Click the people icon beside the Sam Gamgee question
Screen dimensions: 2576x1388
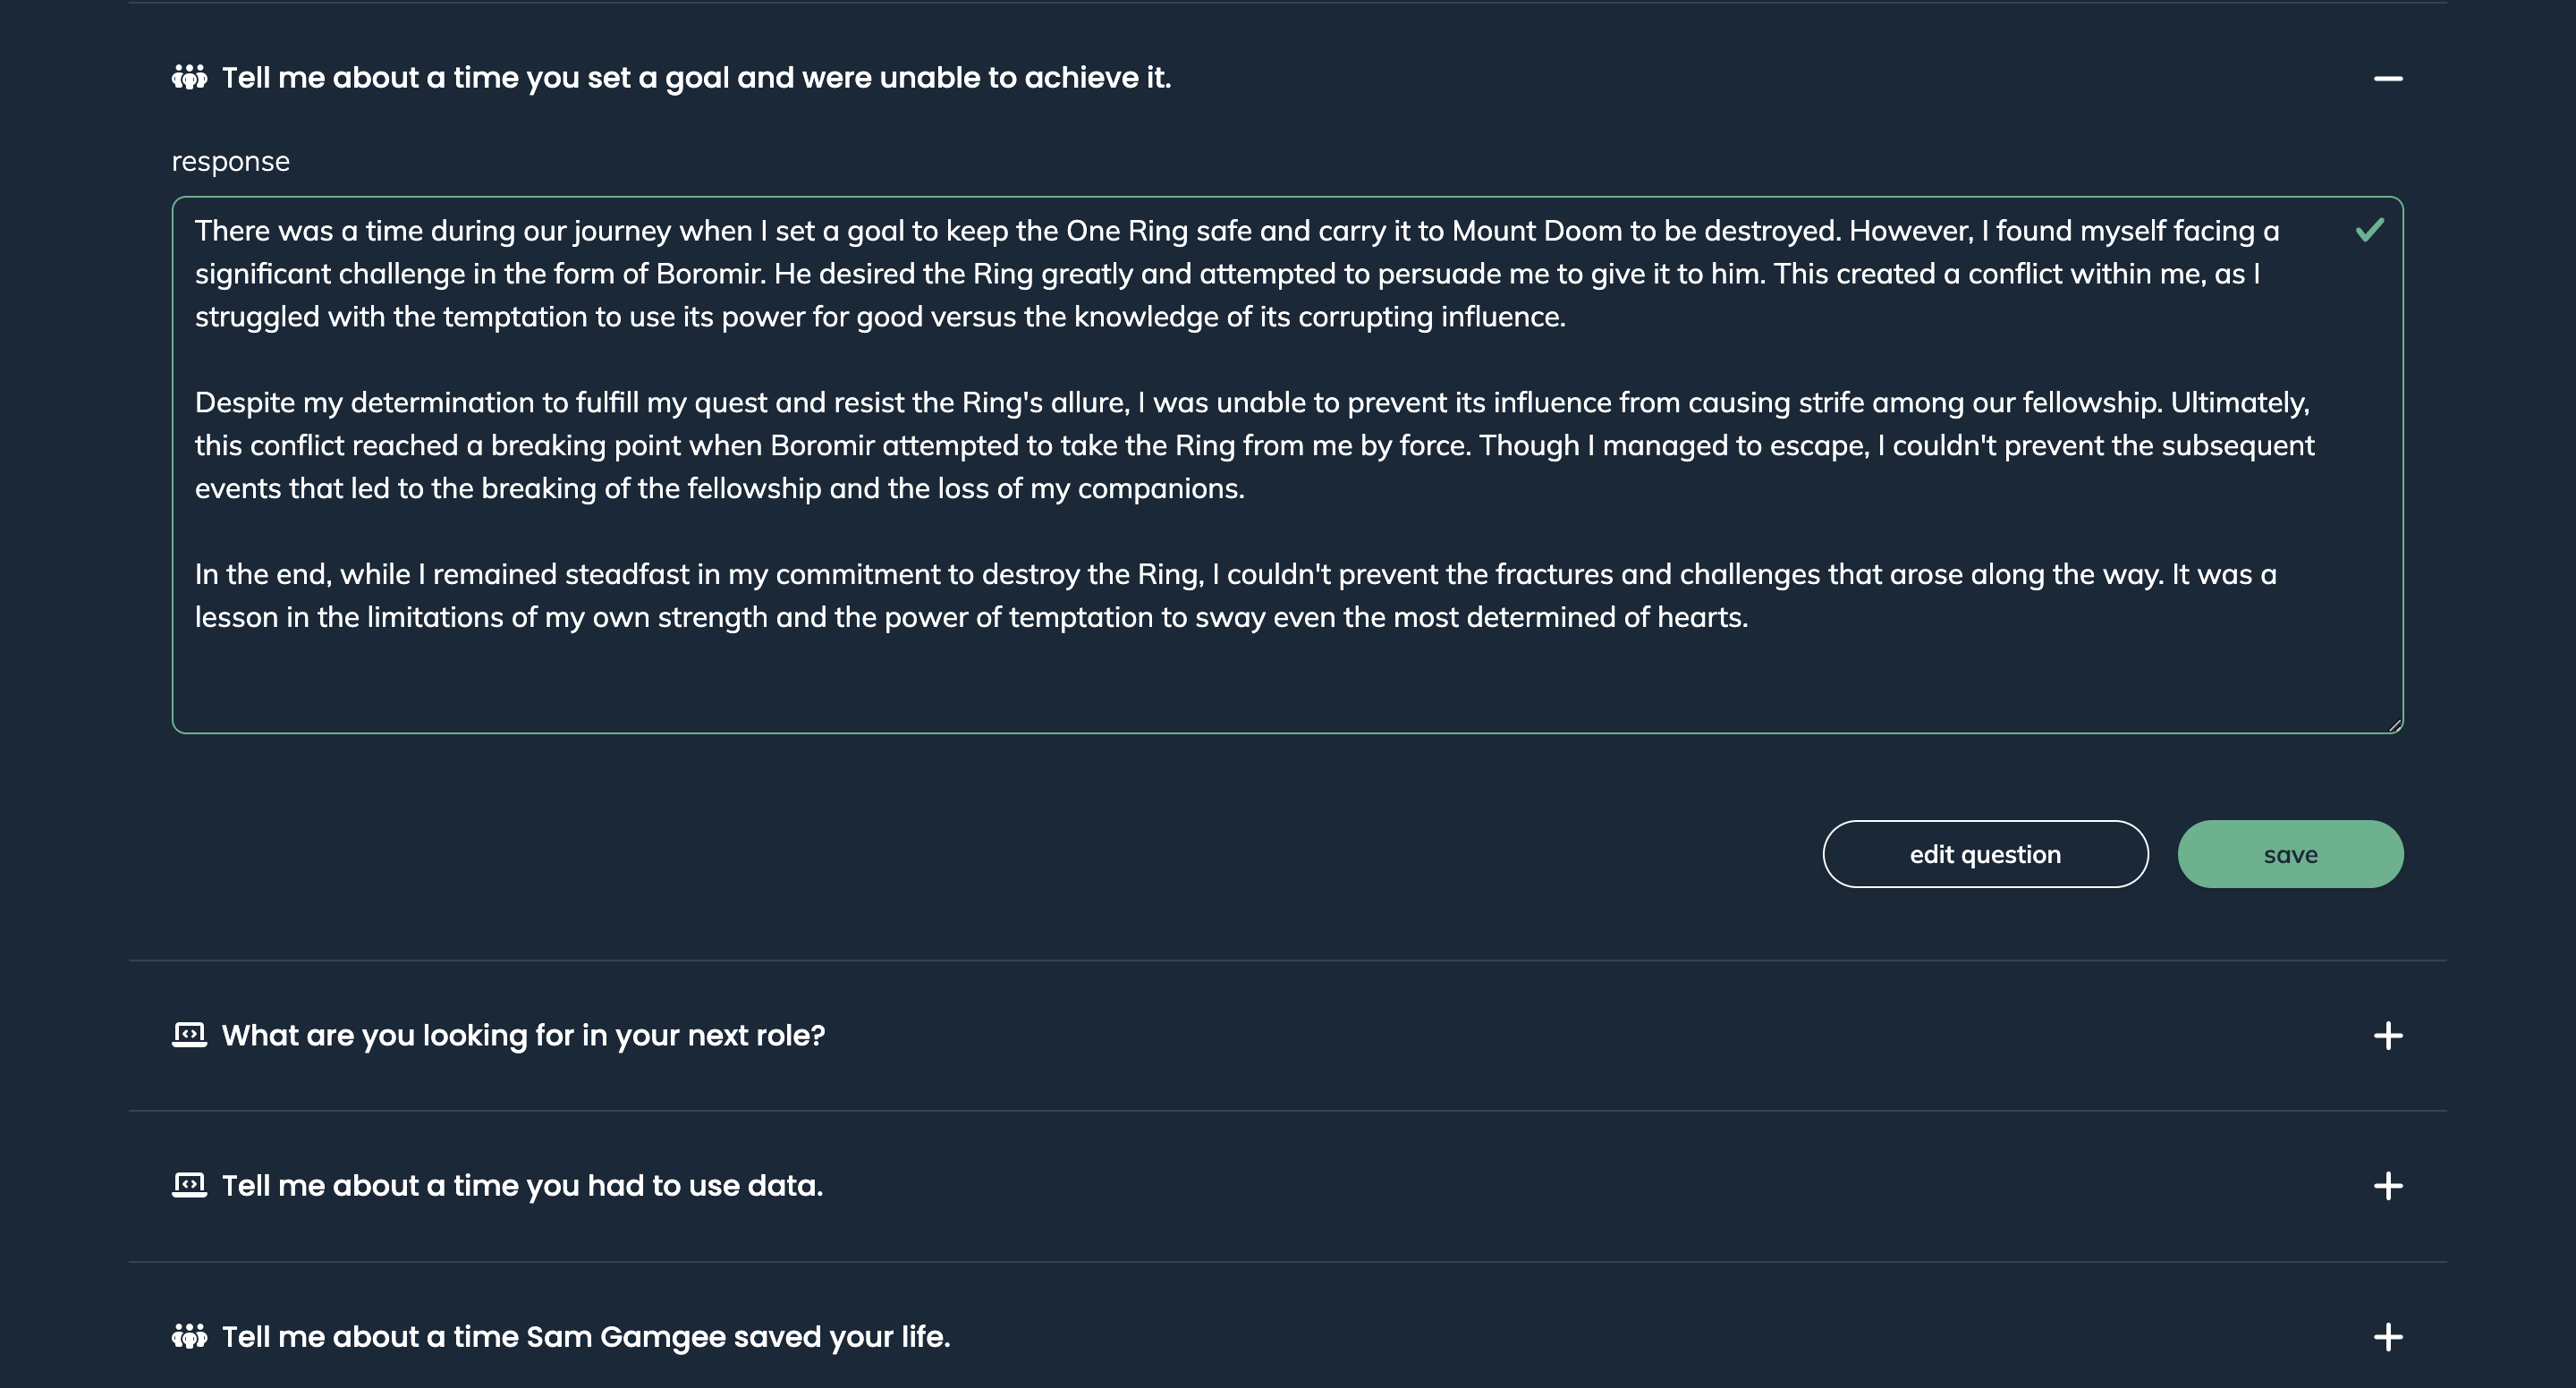[189, 1336]
